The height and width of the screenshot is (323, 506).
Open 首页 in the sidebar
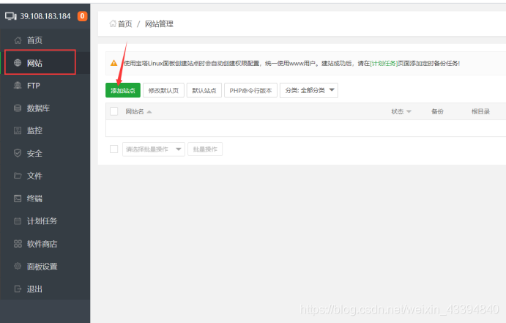45,40
